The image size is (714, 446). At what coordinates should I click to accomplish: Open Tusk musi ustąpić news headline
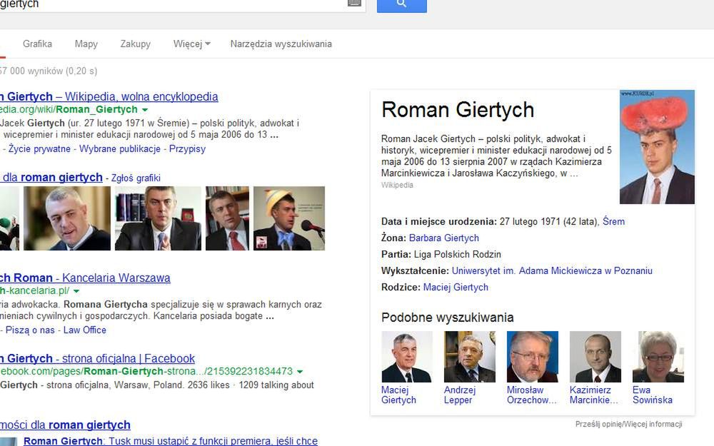click(171, 440)
